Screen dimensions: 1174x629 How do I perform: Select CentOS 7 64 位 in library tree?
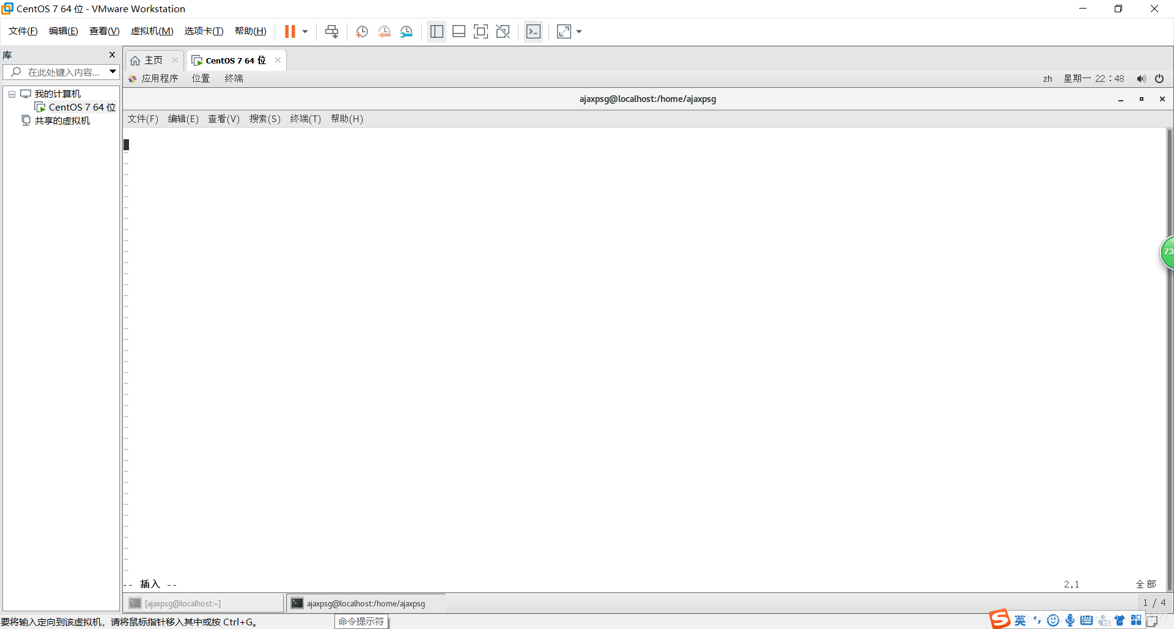pyautogui.click(x=82, y=107)
